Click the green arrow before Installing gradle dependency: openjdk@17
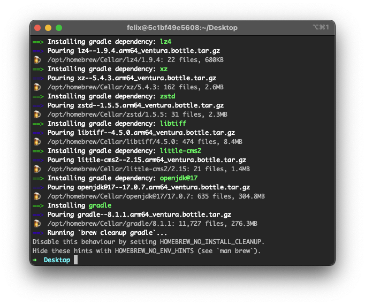 pyautogui.click(x=38, y=179)
